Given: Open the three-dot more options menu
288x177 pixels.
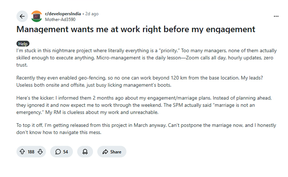Looking at the screenshot, I should click(276, 16).
